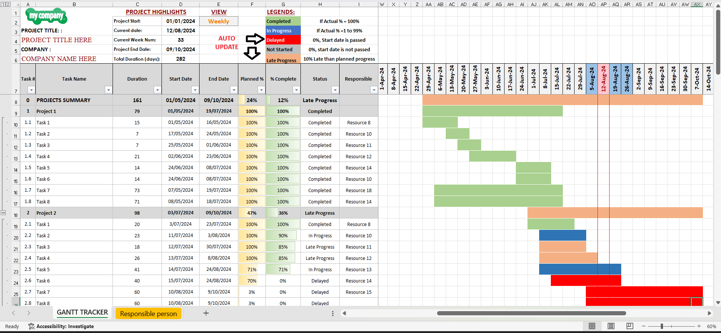721x333 pixels.
Task: Click the 60% zoom level button
Action: 711,326
